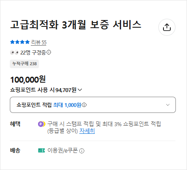Open the 자세히 benefits details link

coord(87,131)
